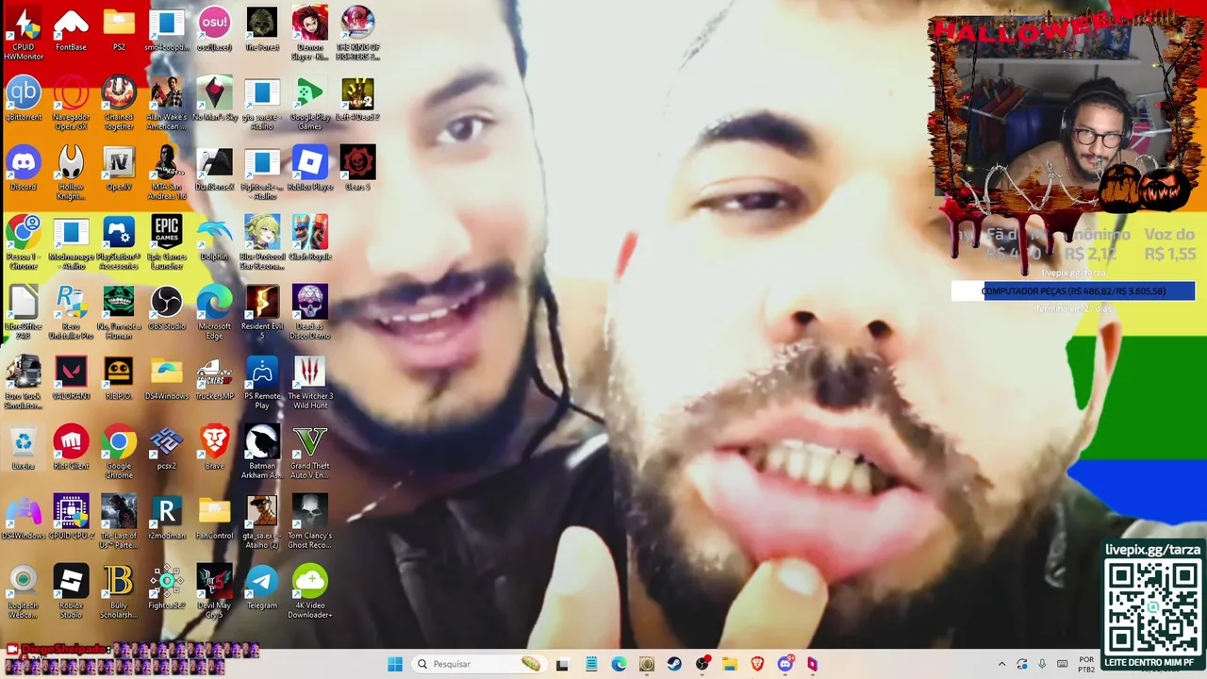Open Euro Truck Simulator shortcut

(x=24, y=382)
